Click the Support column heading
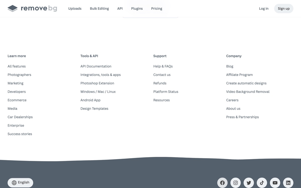This screenshot has height=188, width=301. tap(160, 56)
